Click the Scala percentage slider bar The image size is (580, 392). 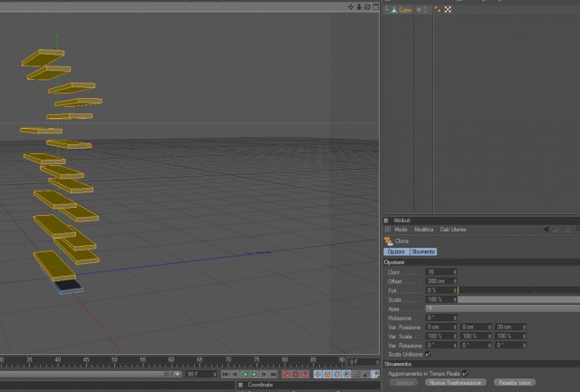tap(518, 299)
